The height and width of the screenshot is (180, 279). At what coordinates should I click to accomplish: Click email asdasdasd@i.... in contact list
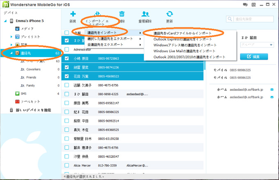click(x=137, y=94)
